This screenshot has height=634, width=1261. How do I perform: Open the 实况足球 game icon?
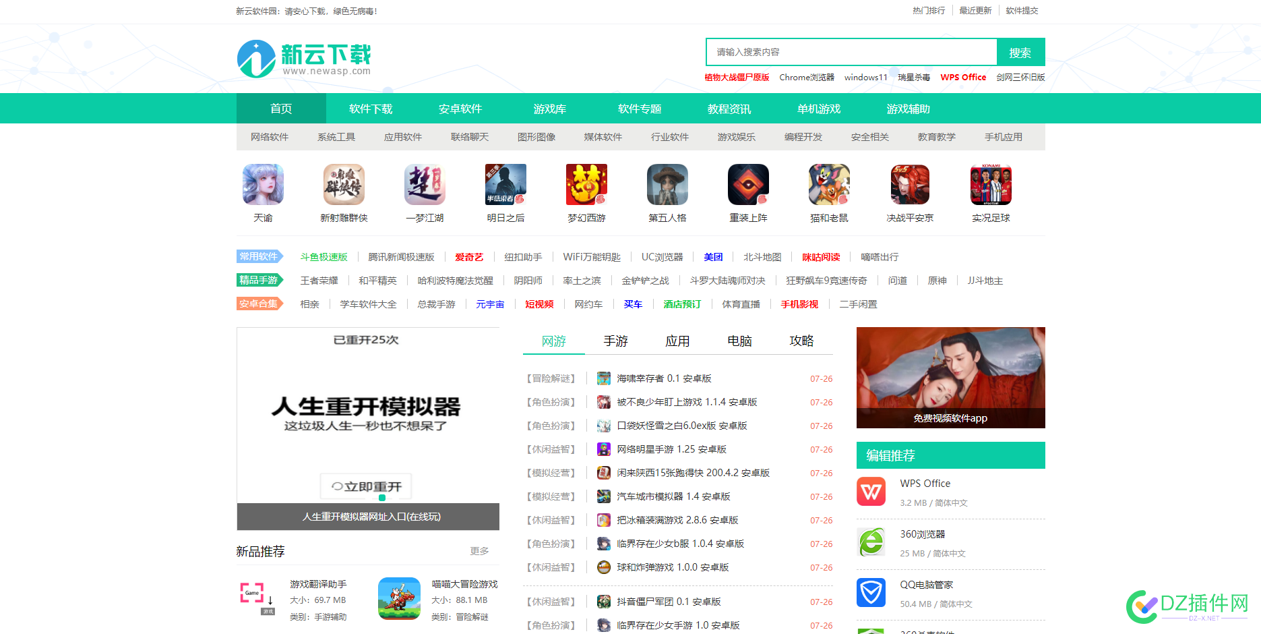point(991,184)
